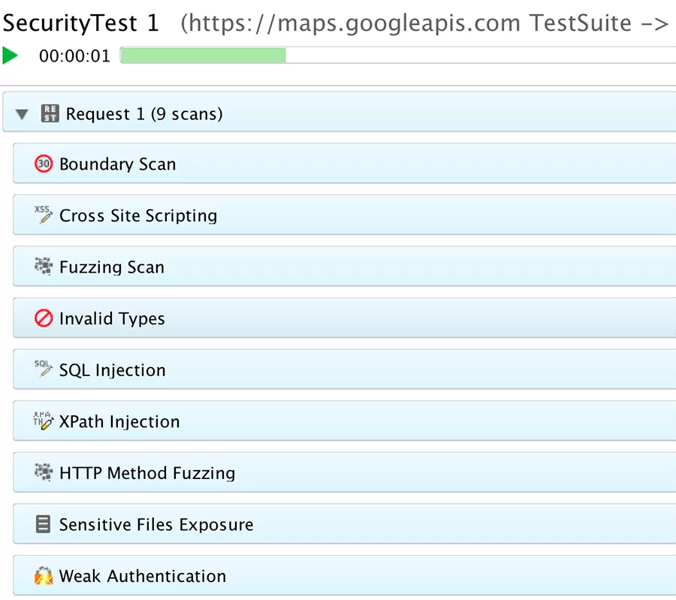Click the green Run security test button

click(x=11, y=56)
